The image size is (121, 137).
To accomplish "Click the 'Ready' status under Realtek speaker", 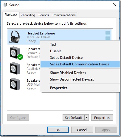I will (x=31, y=73).
